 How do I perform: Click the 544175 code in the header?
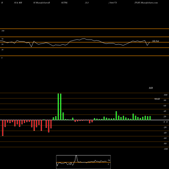113,3
